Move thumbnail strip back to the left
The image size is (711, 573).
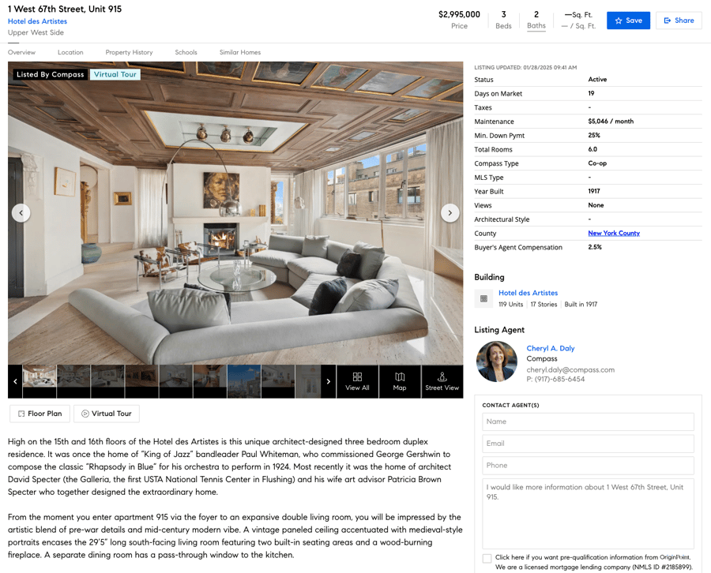click(x=15, y=381)
